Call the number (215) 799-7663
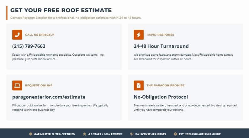The width and height of the screenshot is (249, 138). [x=29, y=46]
